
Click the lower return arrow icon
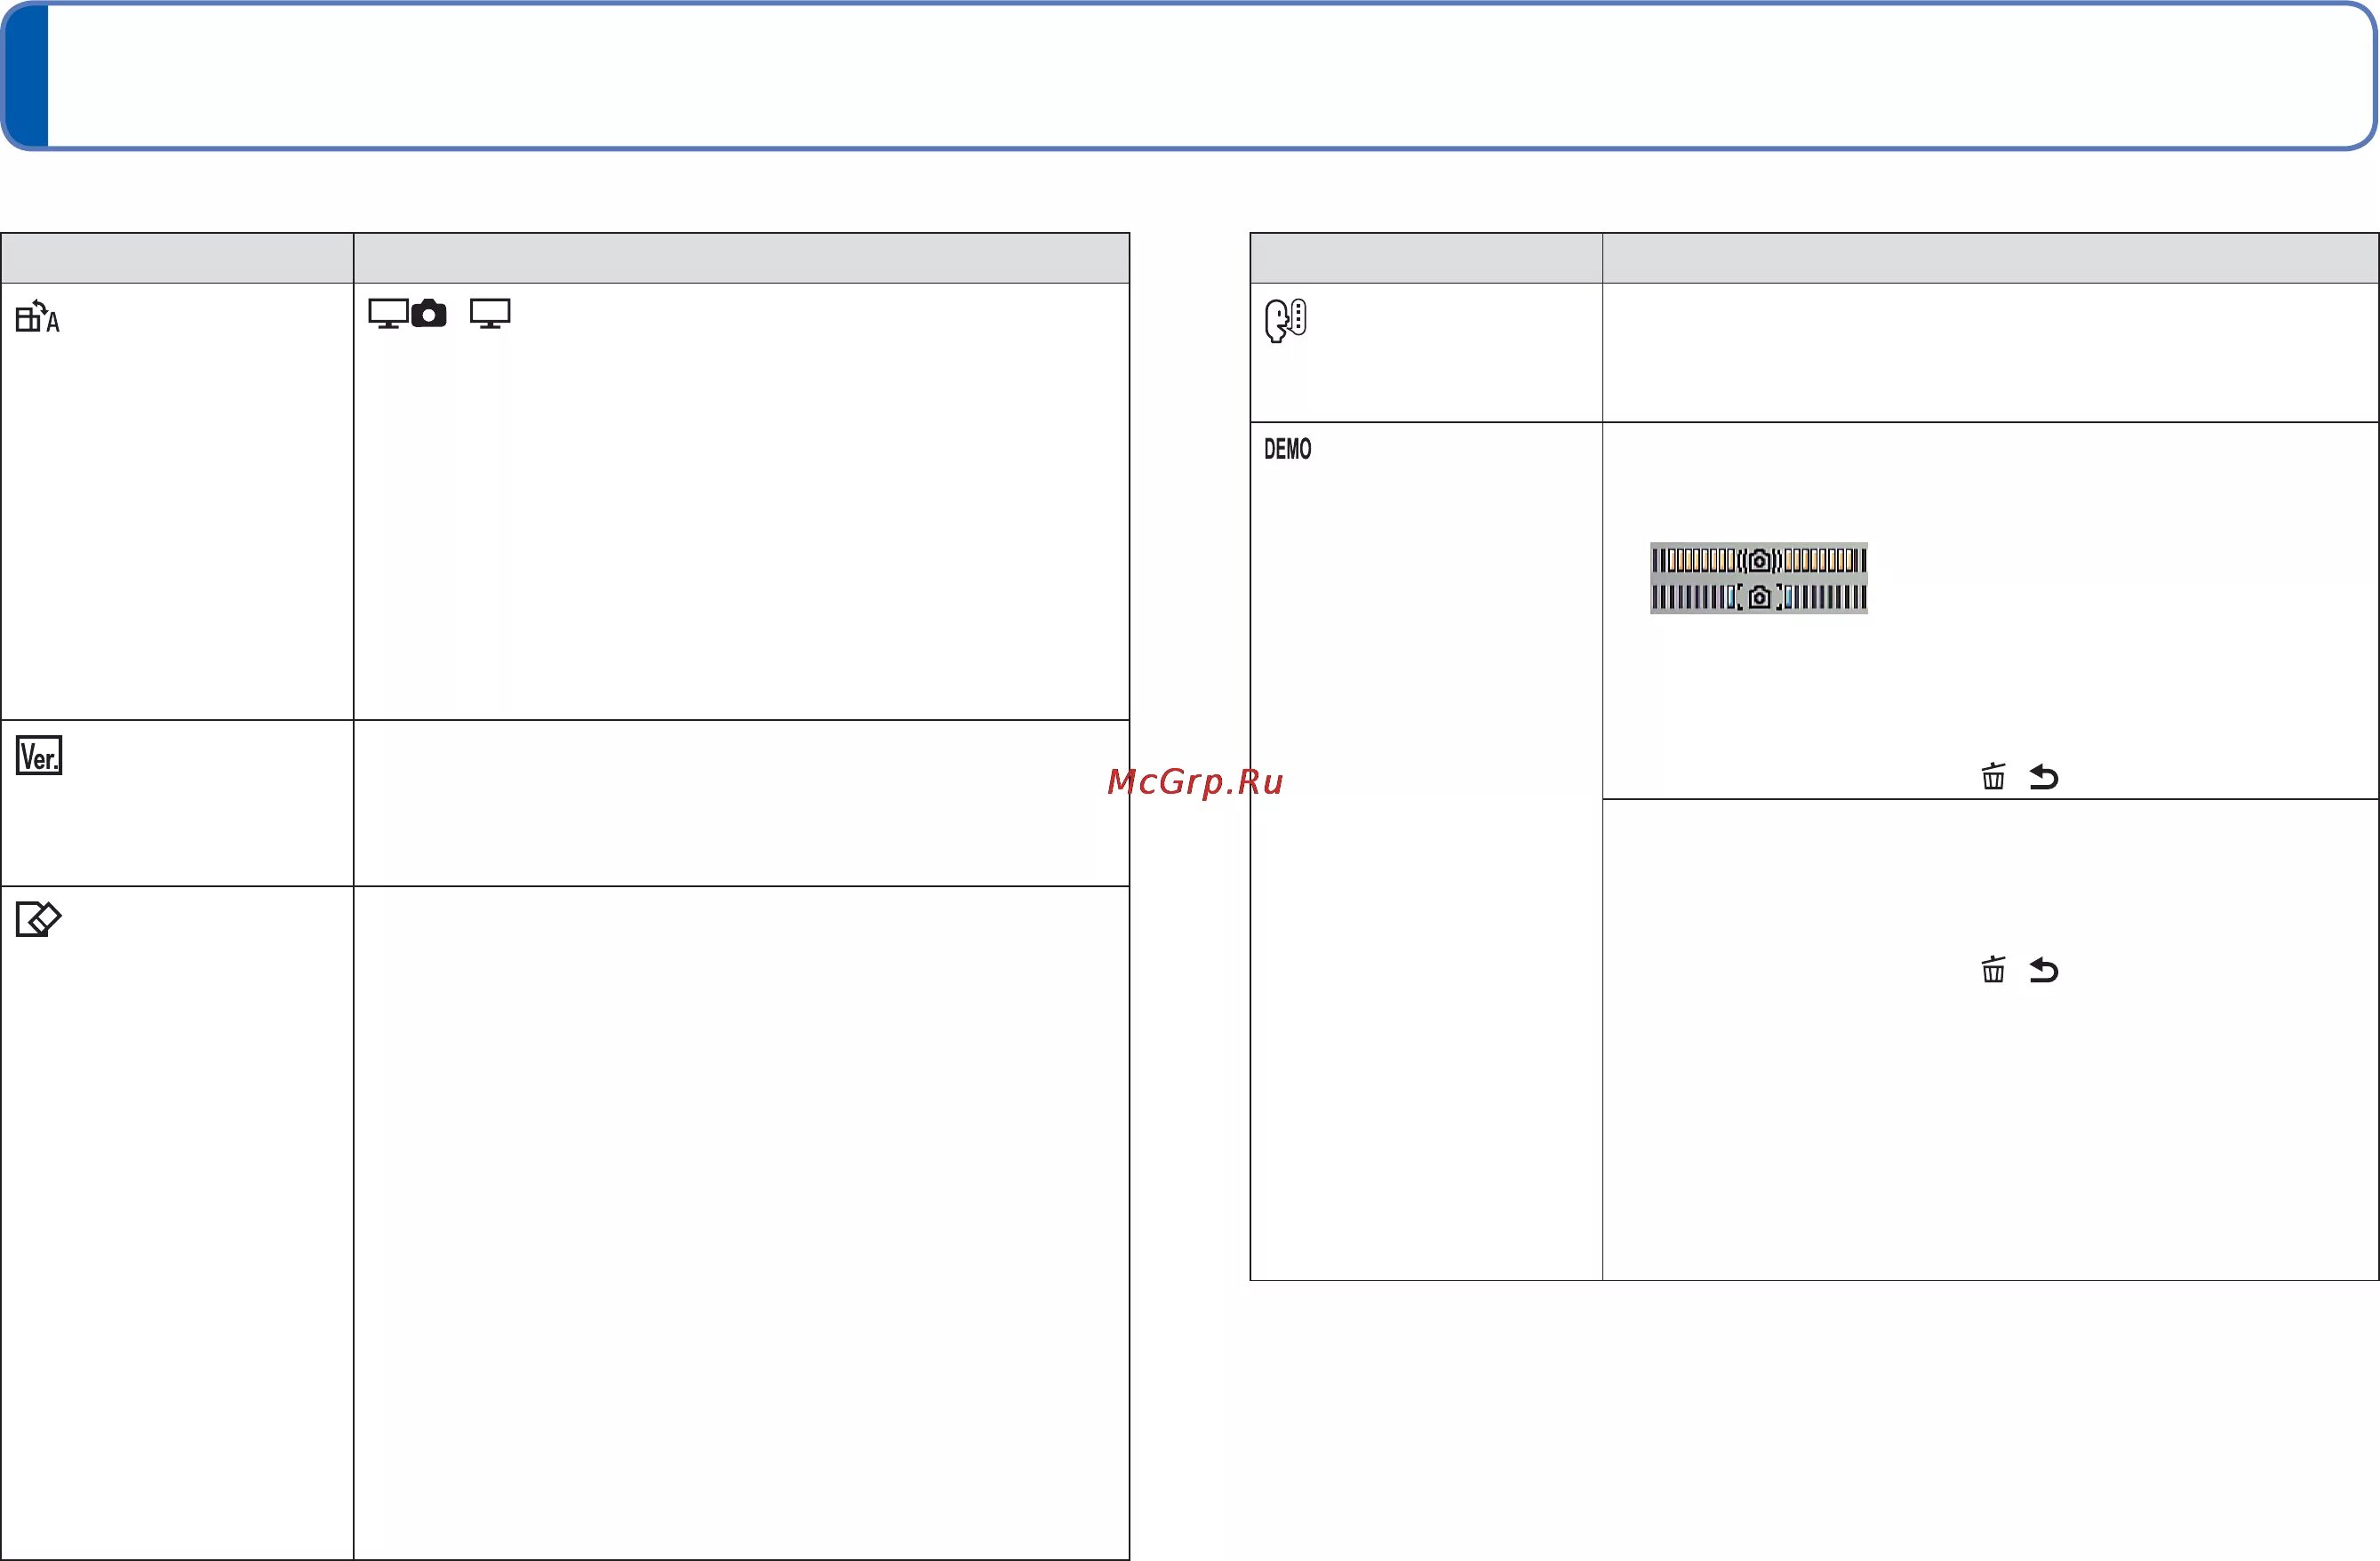(2044, 970)
